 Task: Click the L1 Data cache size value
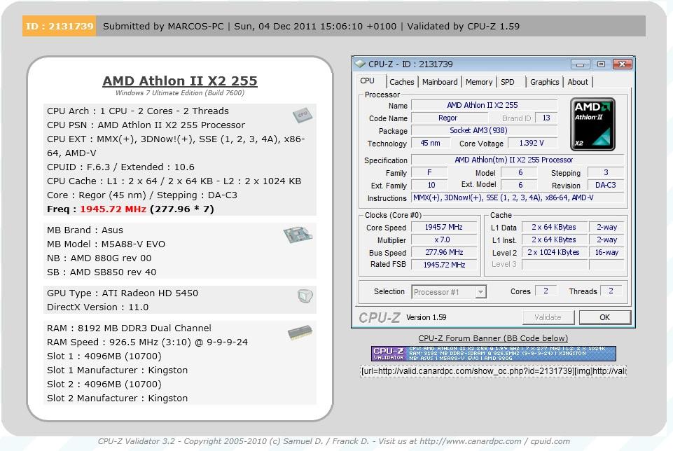coord(554,227)
